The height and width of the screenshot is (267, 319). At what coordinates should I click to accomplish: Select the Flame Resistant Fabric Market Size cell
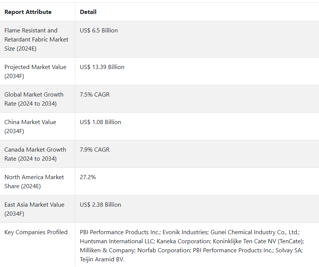[36, 39]
